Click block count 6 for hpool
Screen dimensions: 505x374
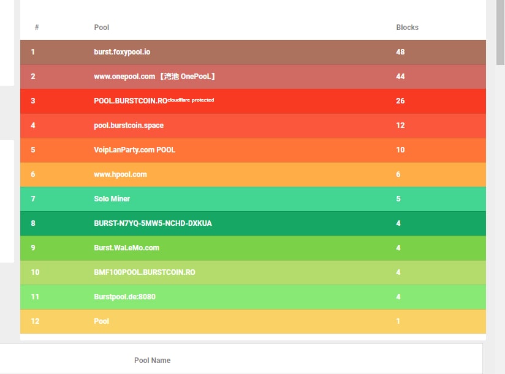tap(398, 174)
